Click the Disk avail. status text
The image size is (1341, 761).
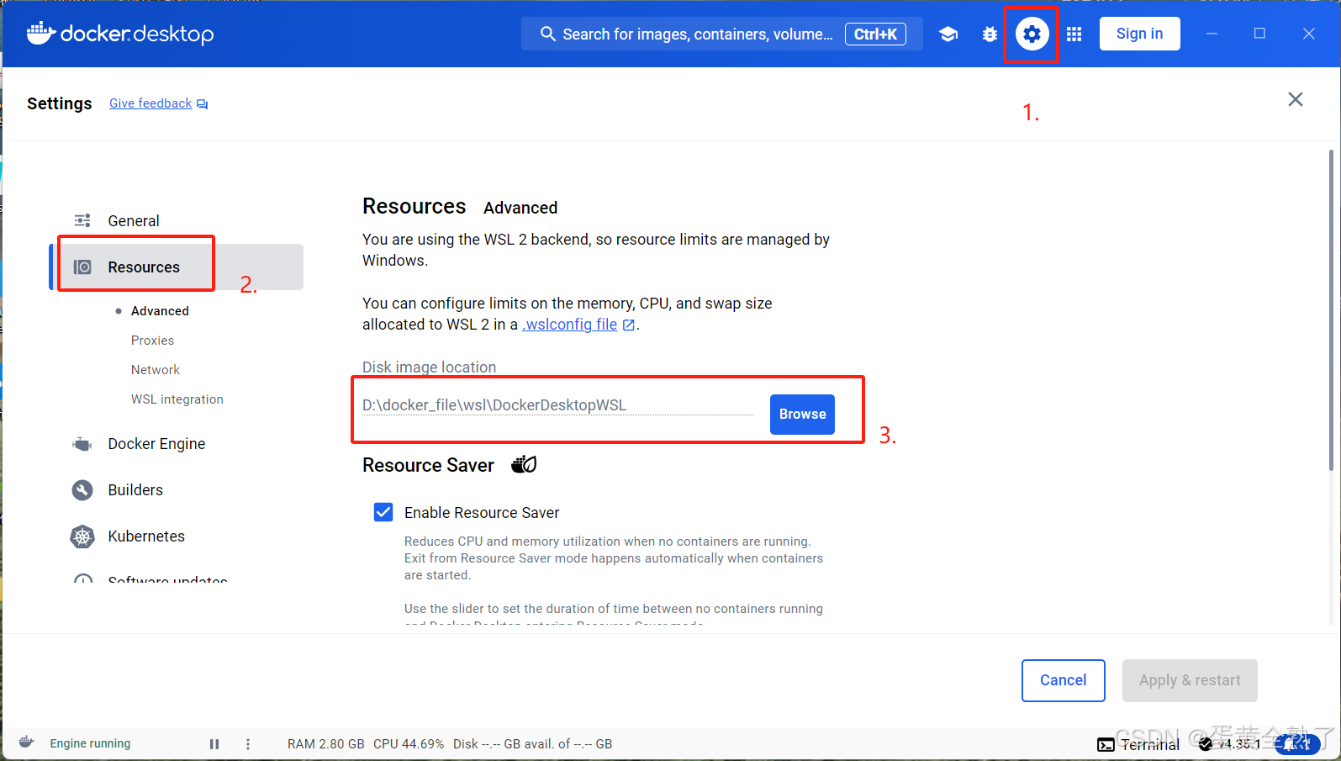[532, 744]
